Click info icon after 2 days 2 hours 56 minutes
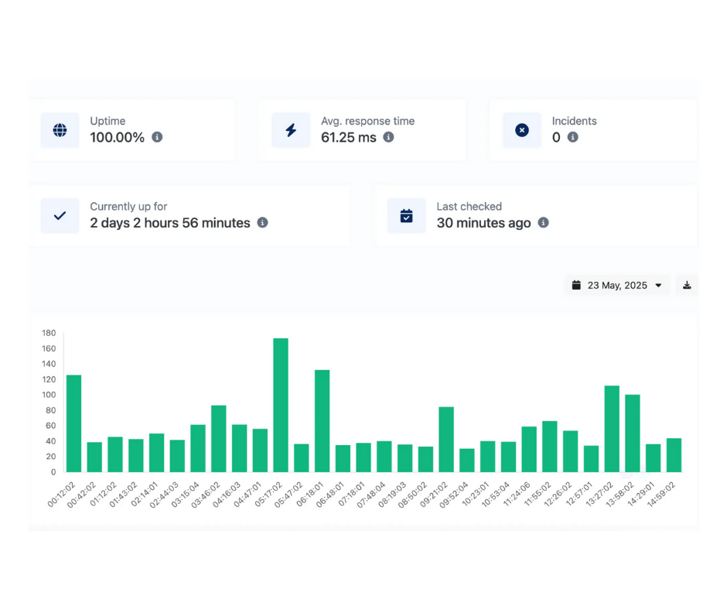 (x=262, y=223)
